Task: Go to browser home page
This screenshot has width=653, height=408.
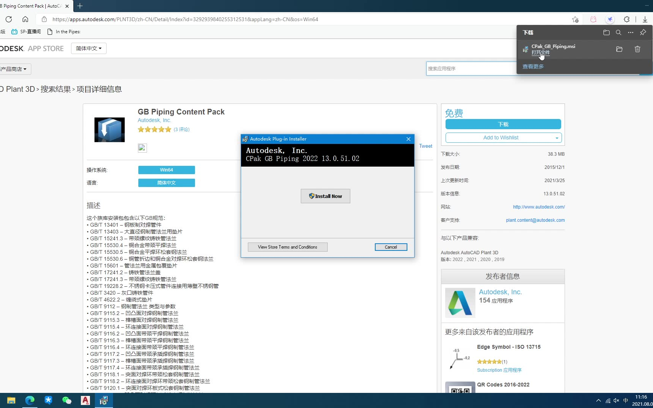Action: click(25, 19)
